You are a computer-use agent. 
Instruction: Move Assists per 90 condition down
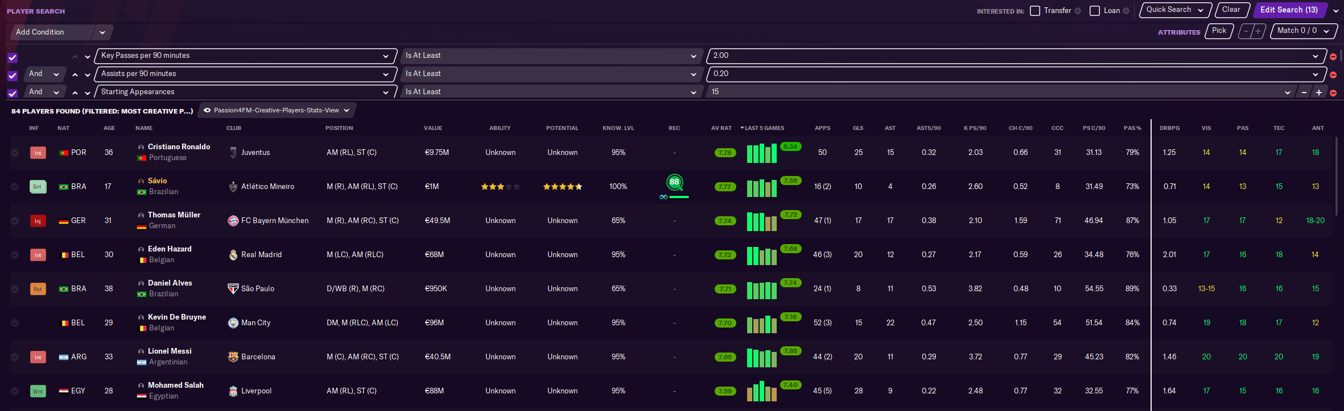coord(88,75)
